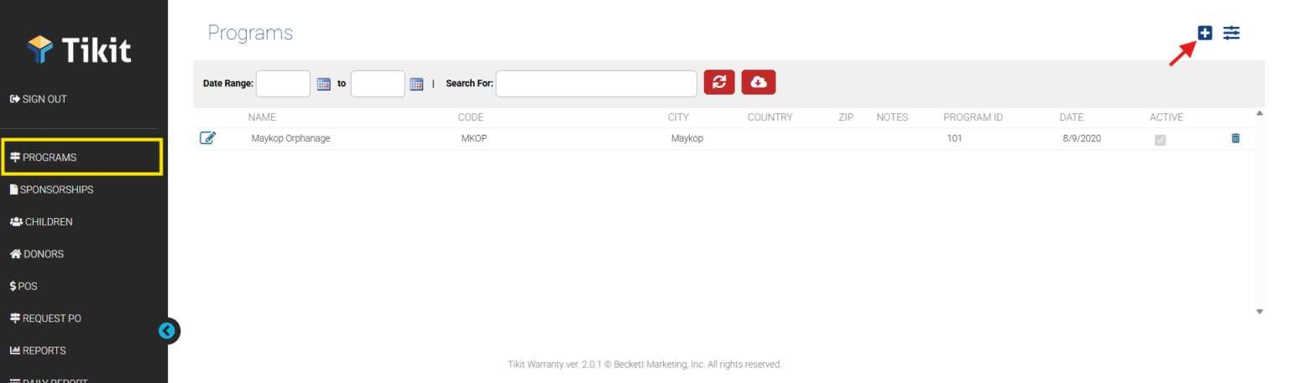Click the start Date Range input field
This screenshot has height=383, width=1289.
tap(283, 83)
